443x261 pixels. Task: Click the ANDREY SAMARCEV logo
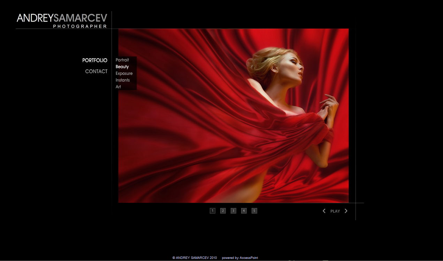(62, 18)
